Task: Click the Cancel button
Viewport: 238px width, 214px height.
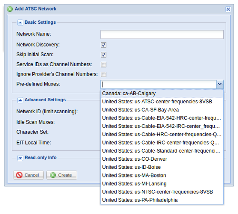Action: (x=28, y=175)
